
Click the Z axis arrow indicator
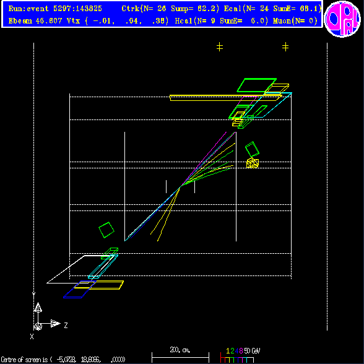pos(56,323)
